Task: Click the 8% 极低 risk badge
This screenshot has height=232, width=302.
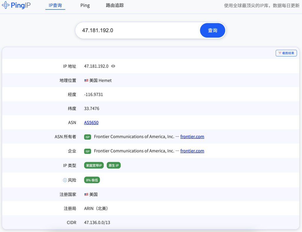Action: coord(92,180)
